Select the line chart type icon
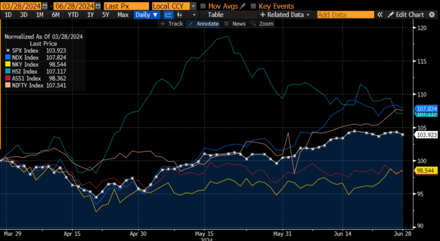The image size is (440, 241). click(168, 14)
